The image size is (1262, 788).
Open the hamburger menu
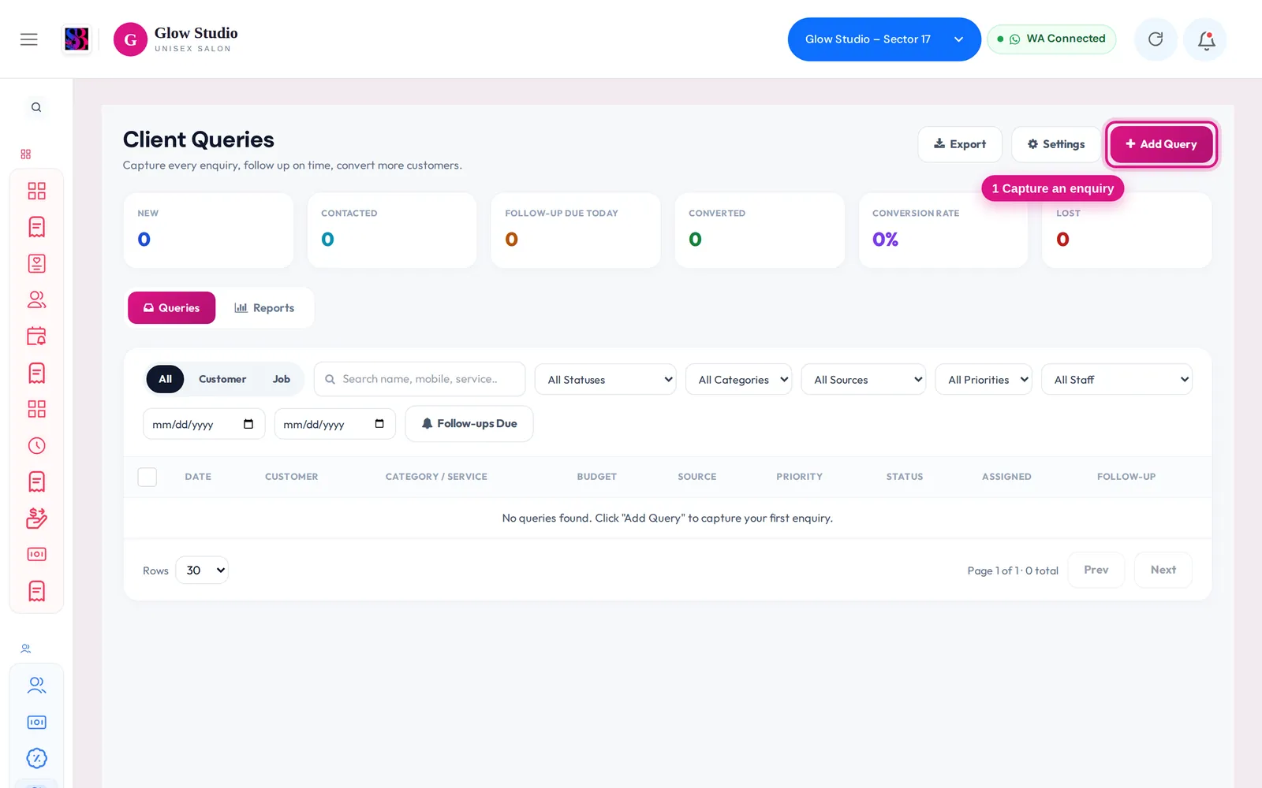(x=29, y=39)
